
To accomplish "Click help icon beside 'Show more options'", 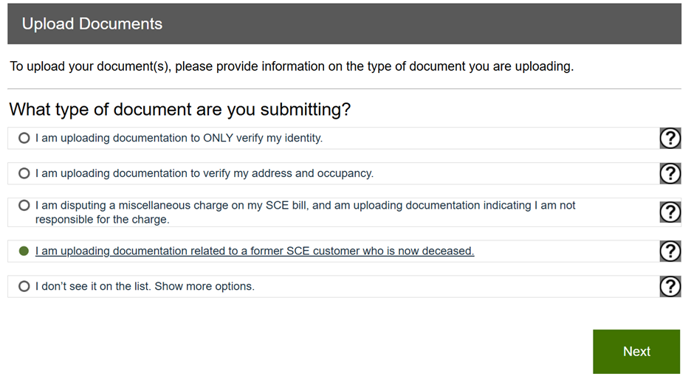I will [x=670, y=286].
